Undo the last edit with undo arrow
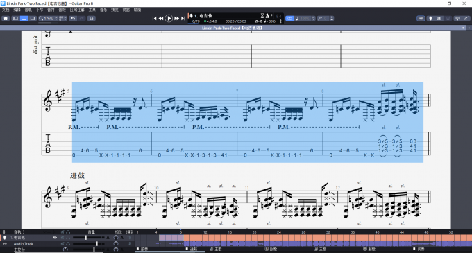The width and height of the screenshot is (472, 253). click(73, 18)
